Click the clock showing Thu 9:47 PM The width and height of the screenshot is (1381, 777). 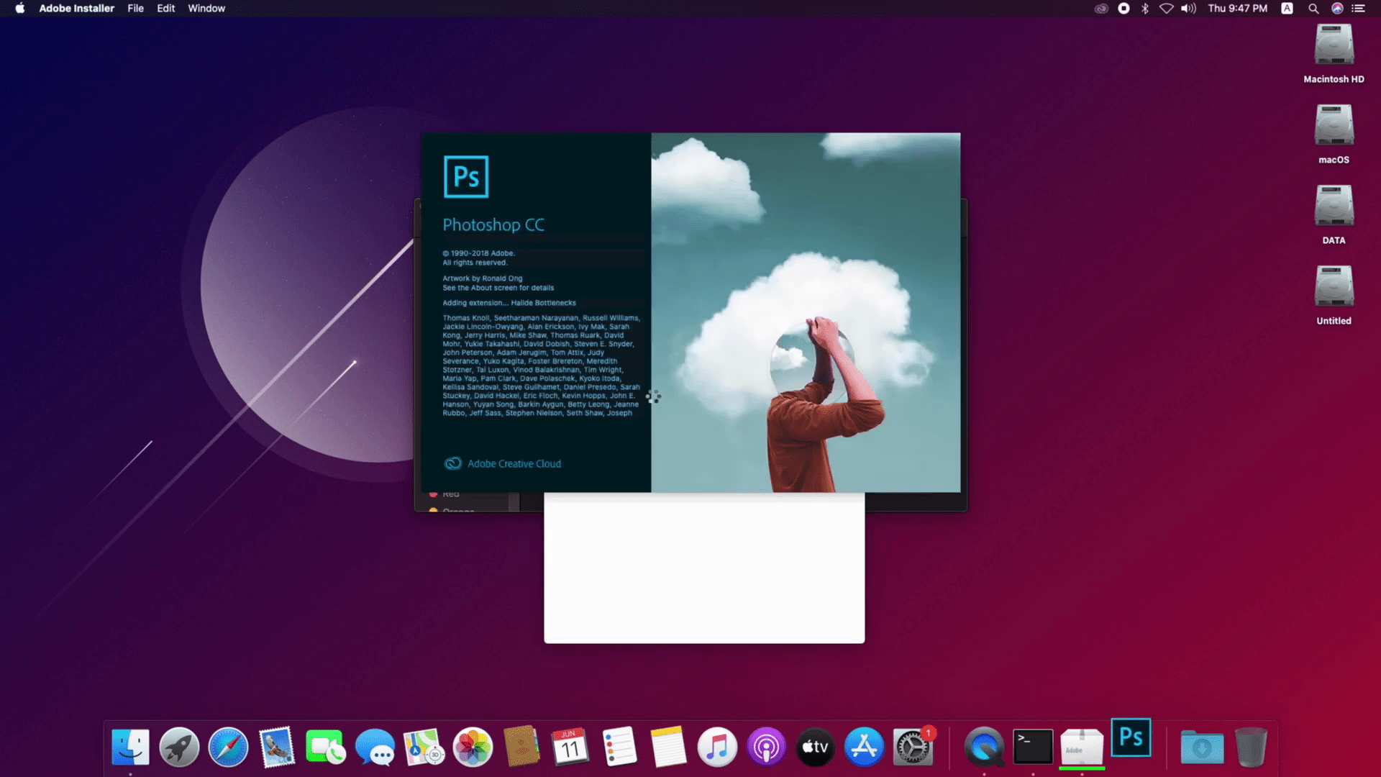(x=1237, y=9)
